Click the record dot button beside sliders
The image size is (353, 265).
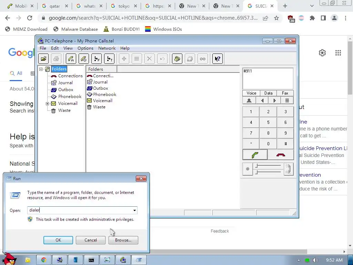pos(248,169)
